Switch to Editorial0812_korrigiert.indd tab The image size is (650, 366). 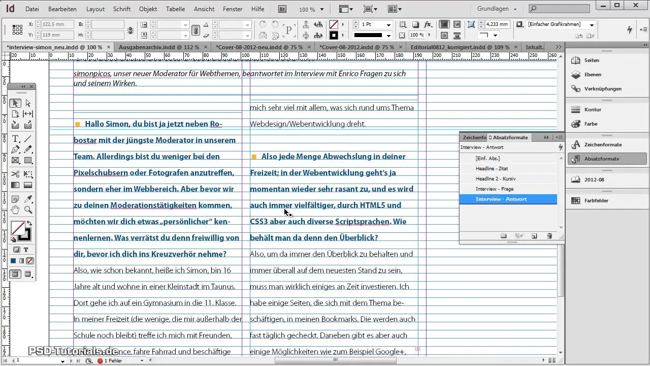(460, 47)
